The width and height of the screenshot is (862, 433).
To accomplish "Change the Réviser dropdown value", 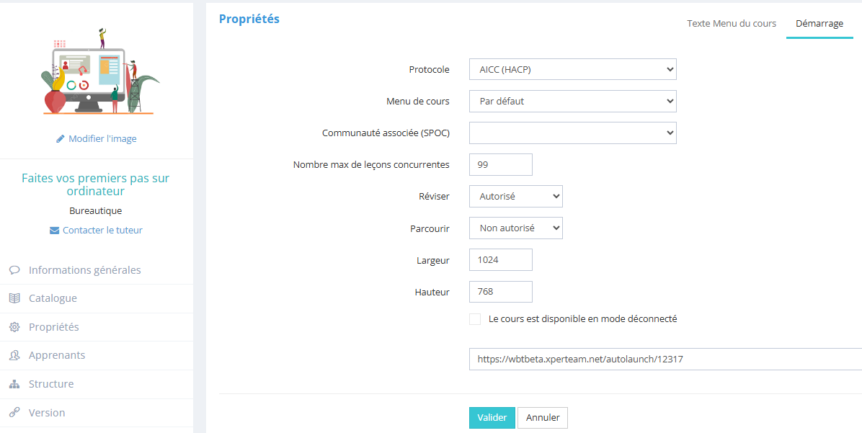I will pyautogui.click(x=515, y=197).
